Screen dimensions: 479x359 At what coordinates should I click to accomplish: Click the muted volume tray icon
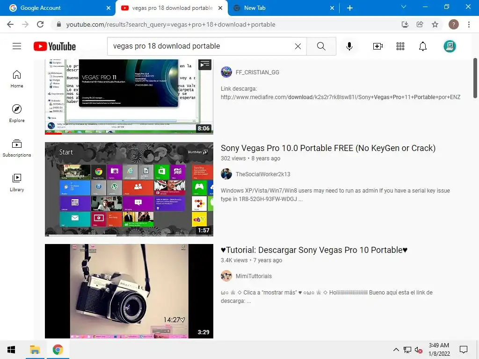pyautogui.click(x=419, y=350)
